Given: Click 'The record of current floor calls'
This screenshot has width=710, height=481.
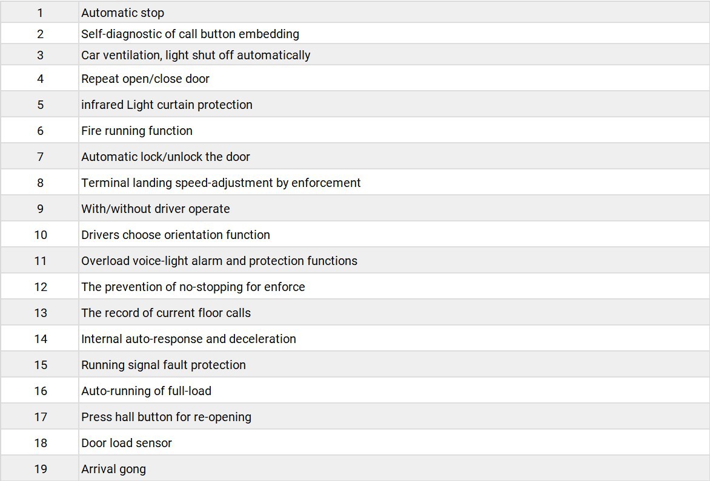Looking at the screenshot, I should tap(166, 313).
